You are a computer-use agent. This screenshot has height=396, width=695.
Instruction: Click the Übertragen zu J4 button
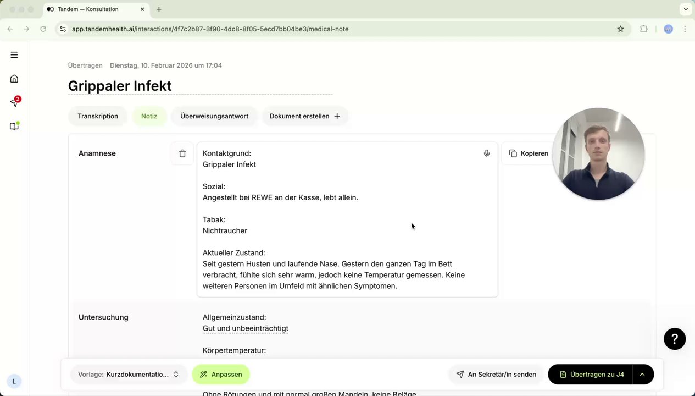[591, 375]
